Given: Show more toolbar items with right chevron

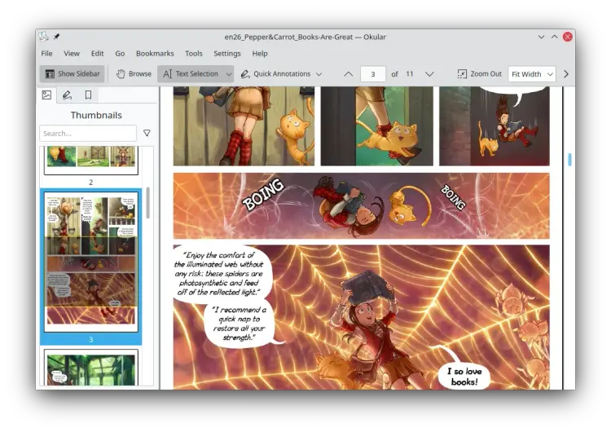Looking at the screenshot, I should [566, 74].
